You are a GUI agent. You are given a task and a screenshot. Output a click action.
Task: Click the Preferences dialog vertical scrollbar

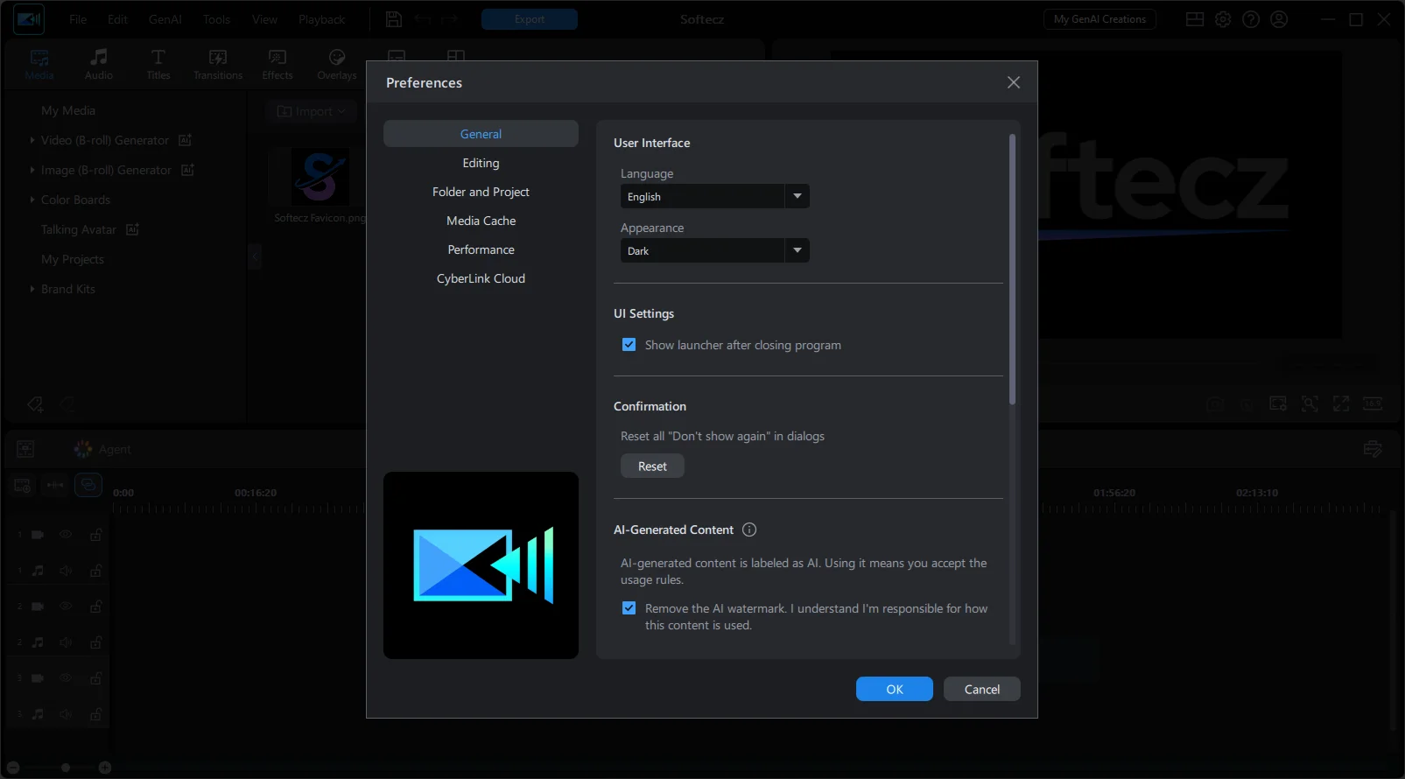pyautogui.click(x=1013, y=270)
